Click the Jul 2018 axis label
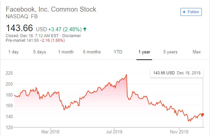This screenshot has height=136, width=210. pos(114,132)
